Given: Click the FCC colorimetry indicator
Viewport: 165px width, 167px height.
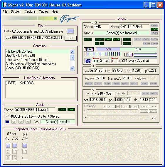Looking at the screenshot, I should pyautogui.click(x=146, y=39).
